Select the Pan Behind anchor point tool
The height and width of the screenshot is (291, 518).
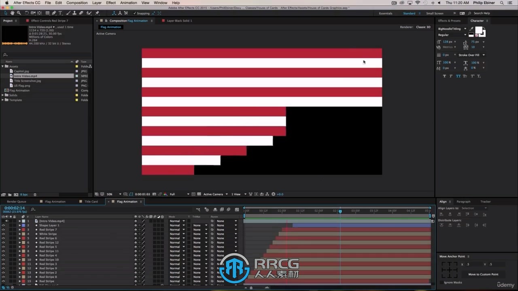(x=40, y=13)
